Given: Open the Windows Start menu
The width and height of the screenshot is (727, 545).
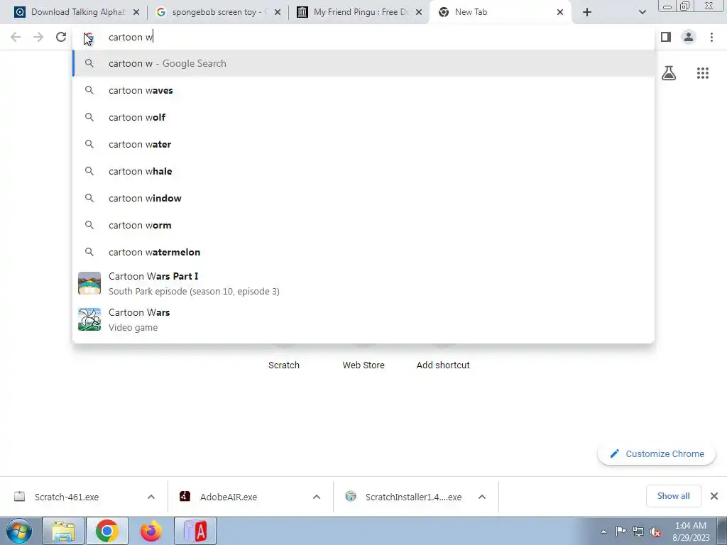Looking at the screenshot, I should [19, 531].
